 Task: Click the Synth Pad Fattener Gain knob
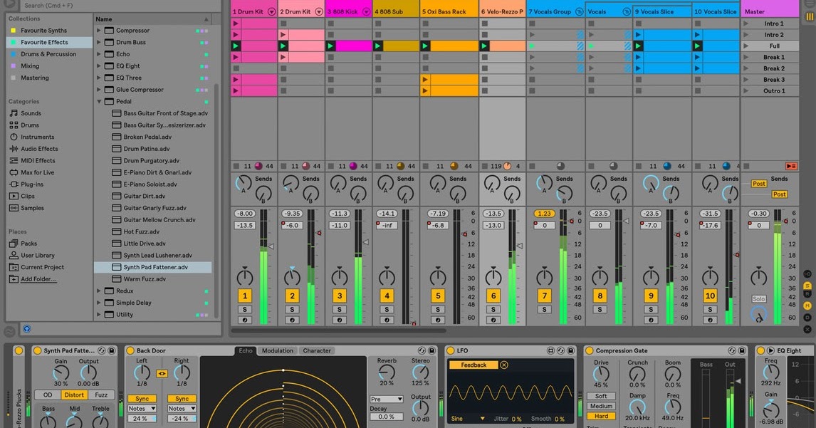[61, 372]
